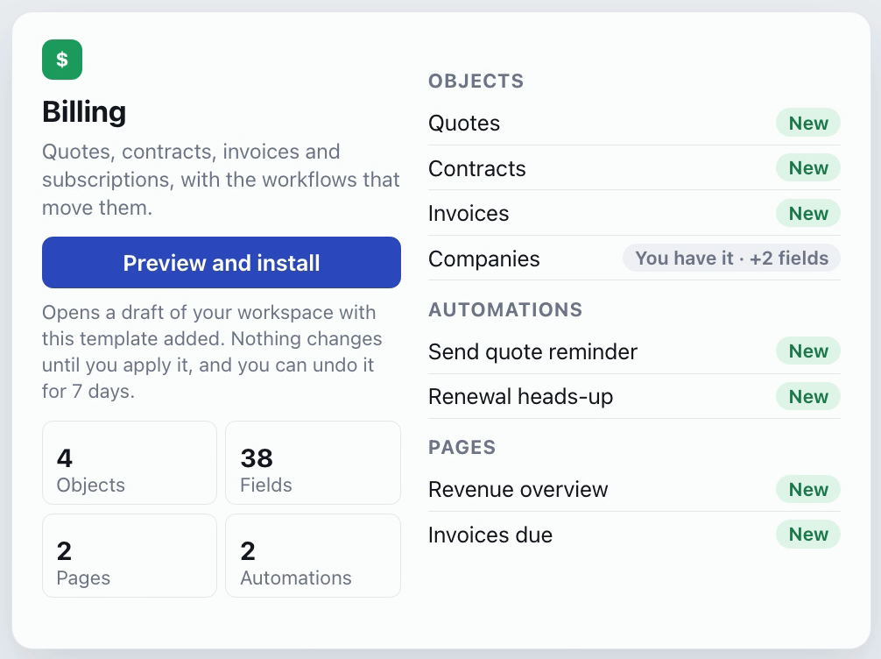The width and height of the screenshot is (881, 659).
Task: Click the Preview and install button
Action: coord(222,263)
